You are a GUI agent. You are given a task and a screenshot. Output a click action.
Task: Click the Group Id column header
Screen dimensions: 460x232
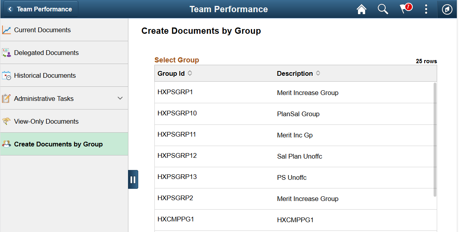pyautogui.click(x=171, y=73)
